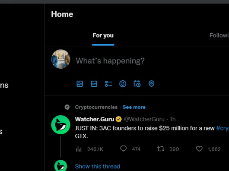Tag a location with the pin icon
The image size is (229, 171).
[152, 84]
